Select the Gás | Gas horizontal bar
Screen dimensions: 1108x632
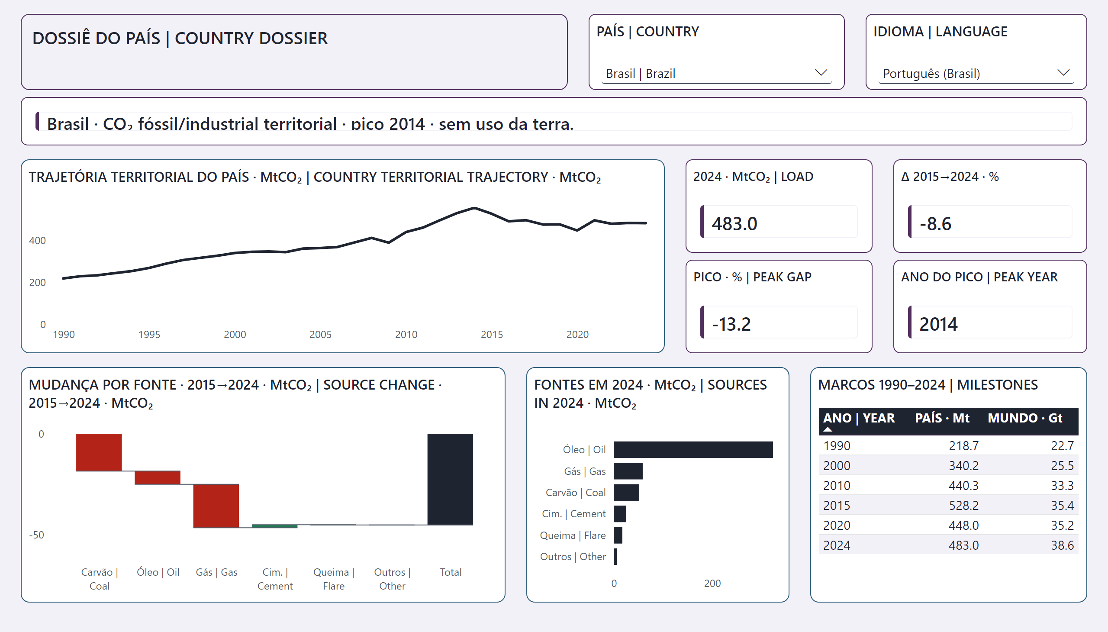(x=628, y=471)
